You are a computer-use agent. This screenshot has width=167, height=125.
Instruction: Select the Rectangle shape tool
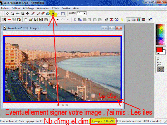click(x=63, y=14)
